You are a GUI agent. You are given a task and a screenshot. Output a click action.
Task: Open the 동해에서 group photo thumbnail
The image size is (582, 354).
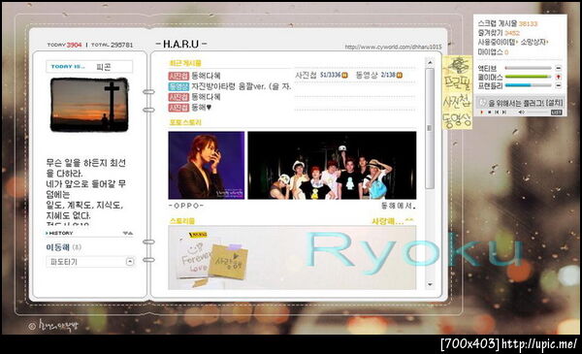click(332, 165)
